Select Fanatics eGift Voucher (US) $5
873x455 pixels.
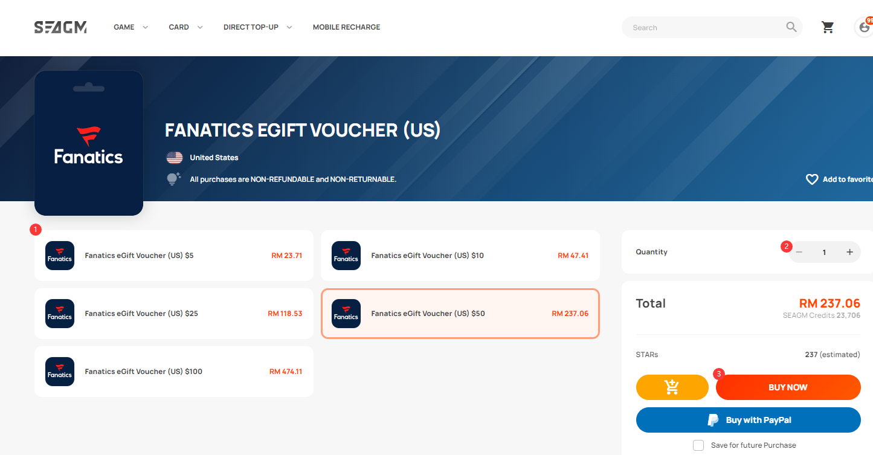(174, 256)
